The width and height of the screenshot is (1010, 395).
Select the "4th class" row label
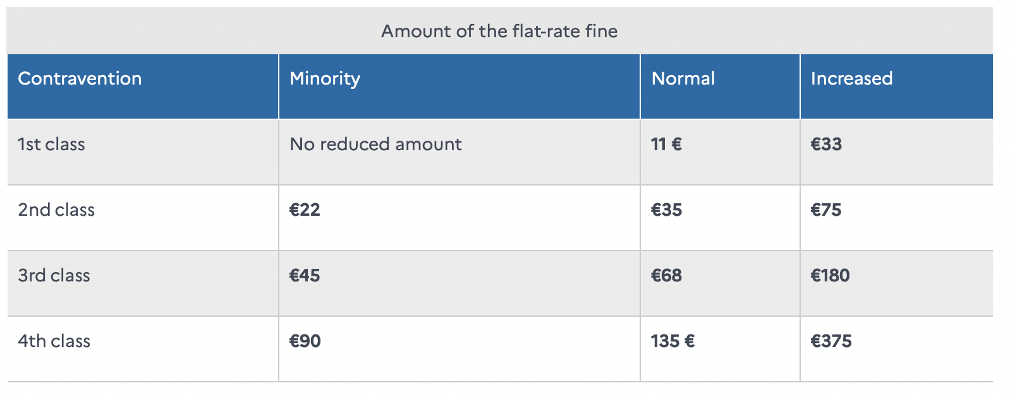54,341
